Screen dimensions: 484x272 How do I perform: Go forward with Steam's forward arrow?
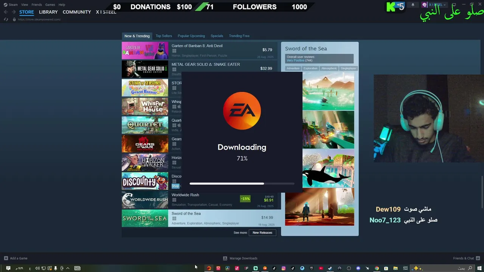[13, 12]
